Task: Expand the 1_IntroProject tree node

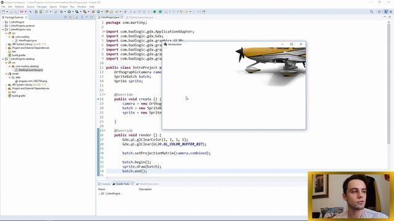Action: (3, 22)
